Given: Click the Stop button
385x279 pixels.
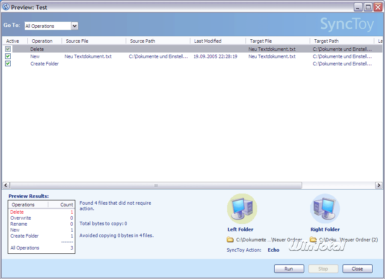Looking at the screenshot, I should coord(323,269).
